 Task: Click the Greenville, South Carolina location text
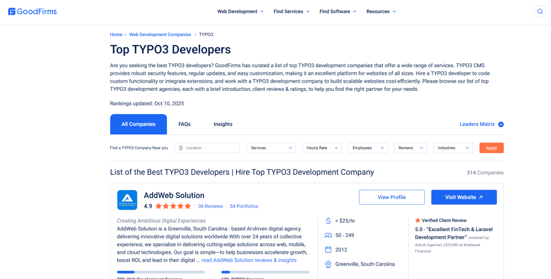(365, 264)
